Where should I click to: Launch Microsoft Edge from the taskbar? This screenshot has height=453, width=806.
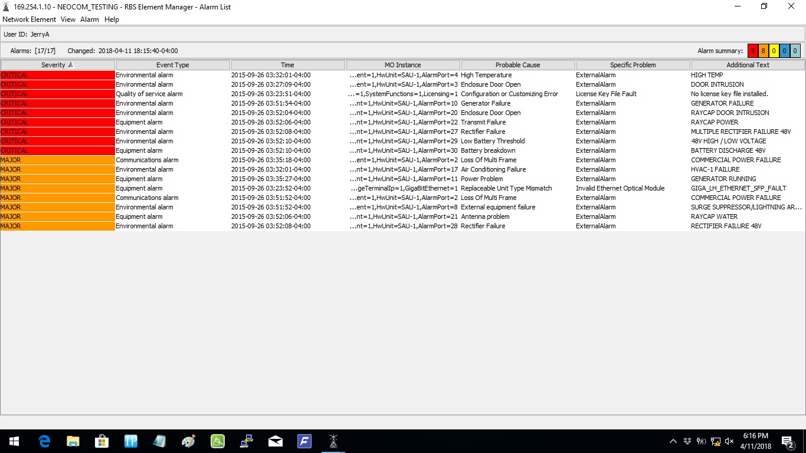(44, 441)
